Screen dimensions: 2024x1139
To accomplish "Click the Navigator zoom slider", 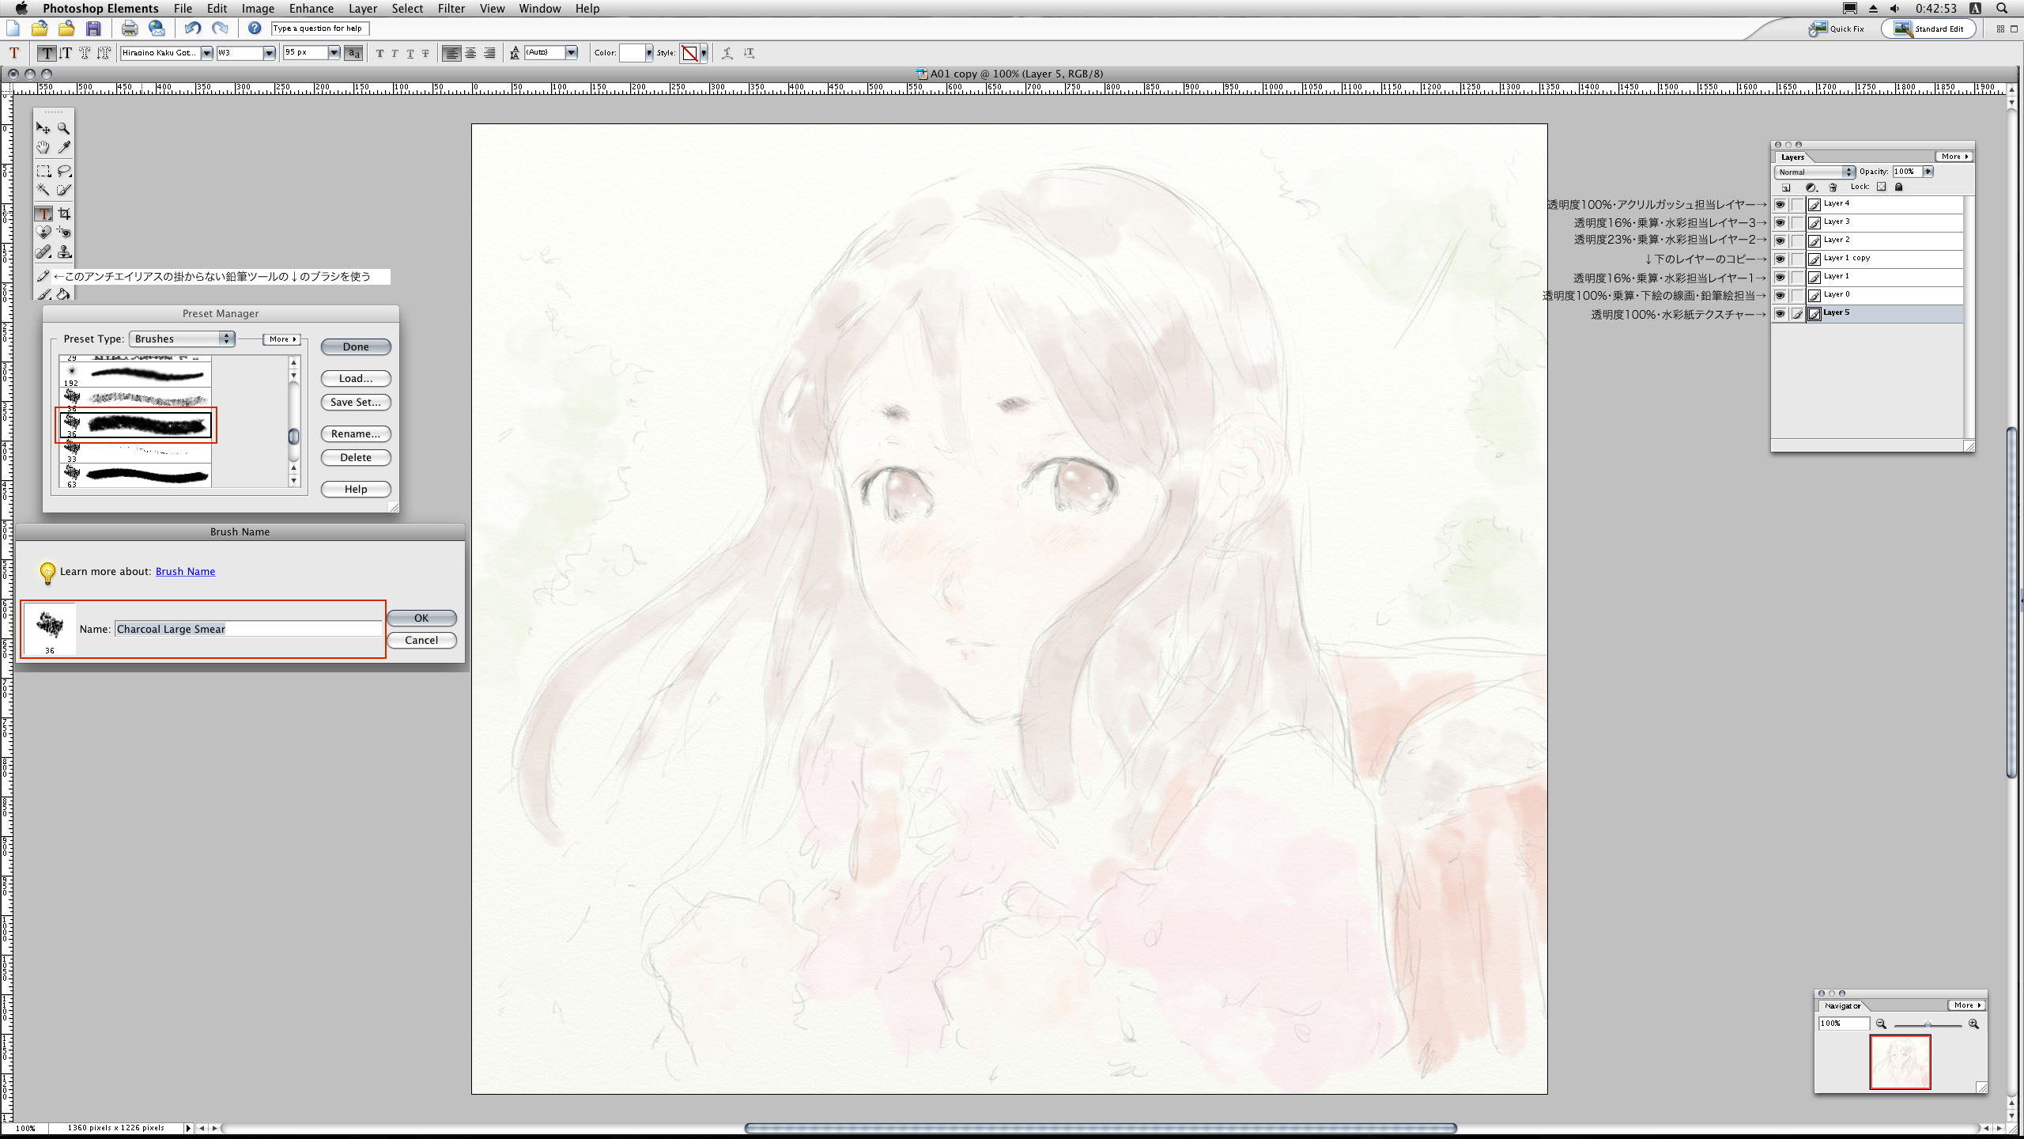I will point(1928,1024).
